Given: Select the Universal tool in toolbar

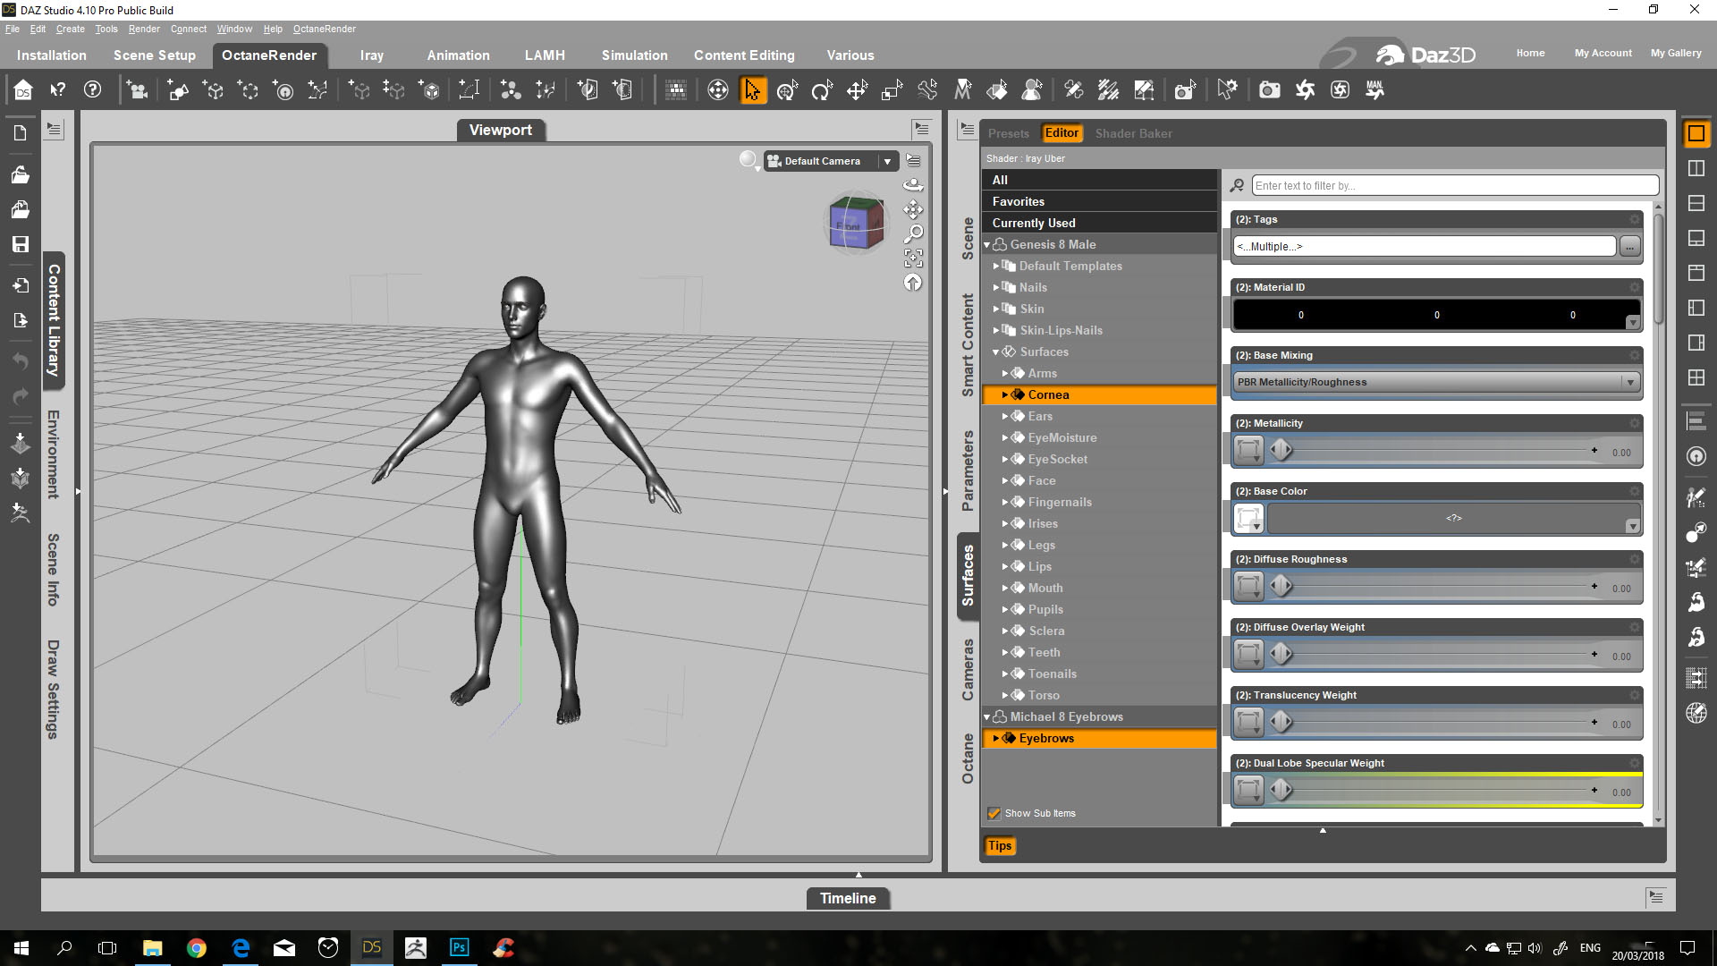Looking at the screenshot, I should point(787,90).
